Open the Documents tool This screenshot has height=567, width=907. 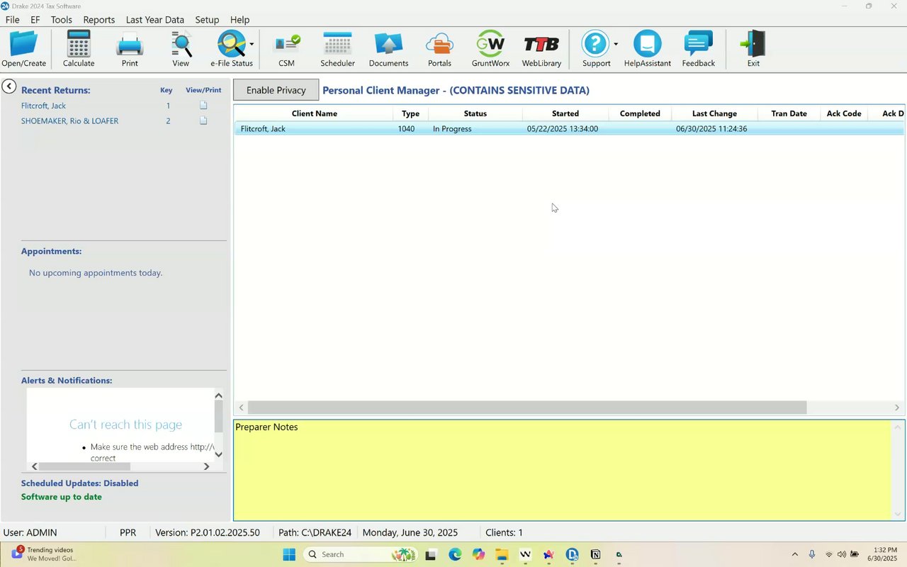pos(388,48)
